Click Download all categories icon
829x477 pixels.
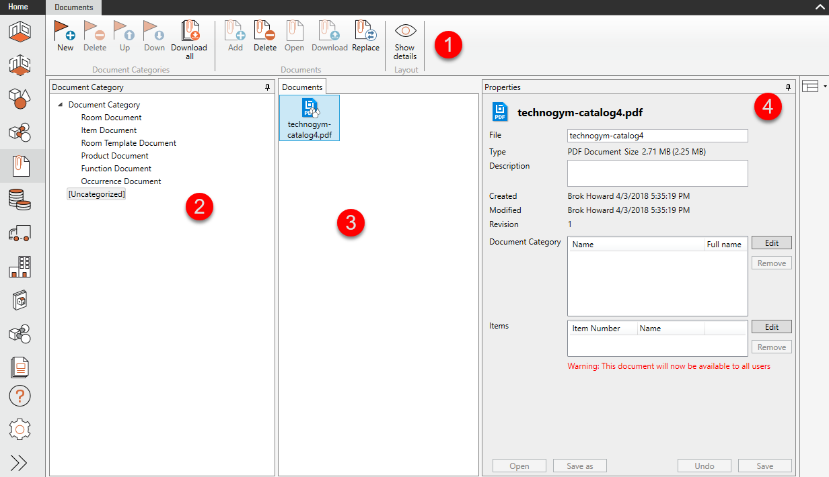(189, 32)
